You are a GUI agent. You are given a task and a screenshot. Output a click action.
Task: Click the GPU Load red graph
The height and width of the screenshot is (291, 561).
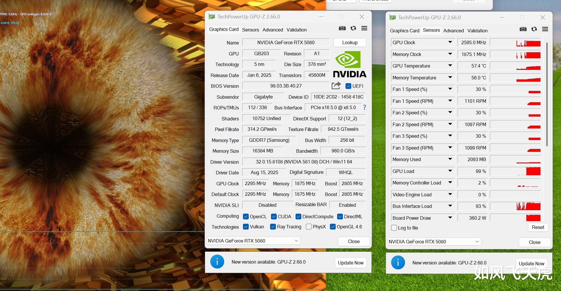[515, 171]
